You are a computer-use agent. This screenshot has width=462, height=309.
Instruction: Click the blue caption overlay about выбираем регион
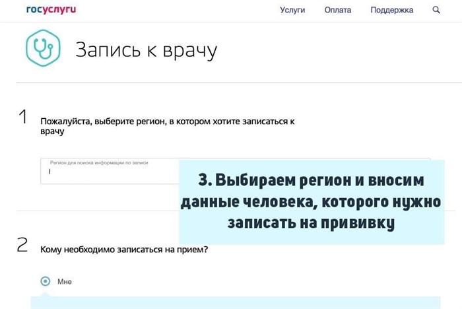click(x=311, y=201)
